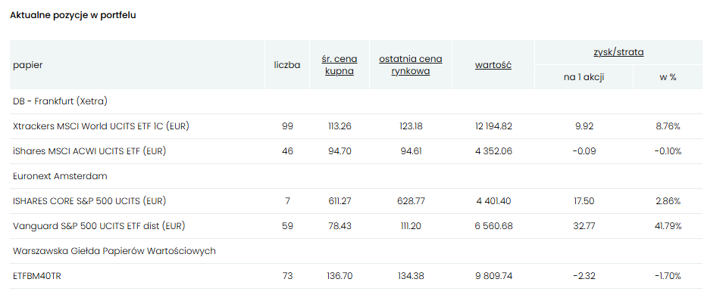The image size is (726, 307).
Task: Click the liczba column header
Action: click(x=287, y=65)
